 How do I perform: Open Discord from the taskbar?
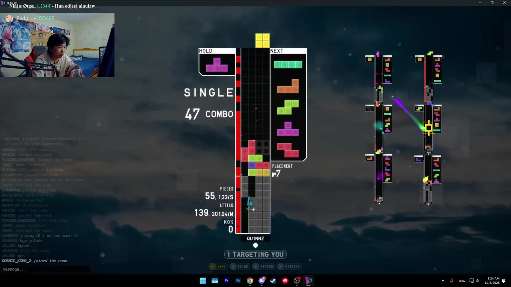point(261,281)
